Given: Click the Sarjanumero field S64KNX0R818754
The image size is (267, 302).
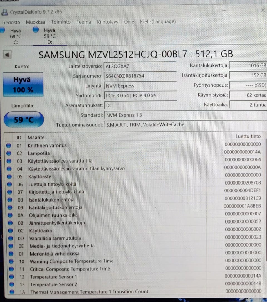Looking at the screenshot, I should [x=140, y=76].
